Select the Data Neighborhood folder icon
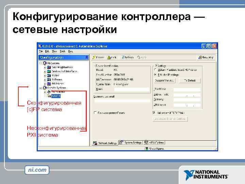 49,67
